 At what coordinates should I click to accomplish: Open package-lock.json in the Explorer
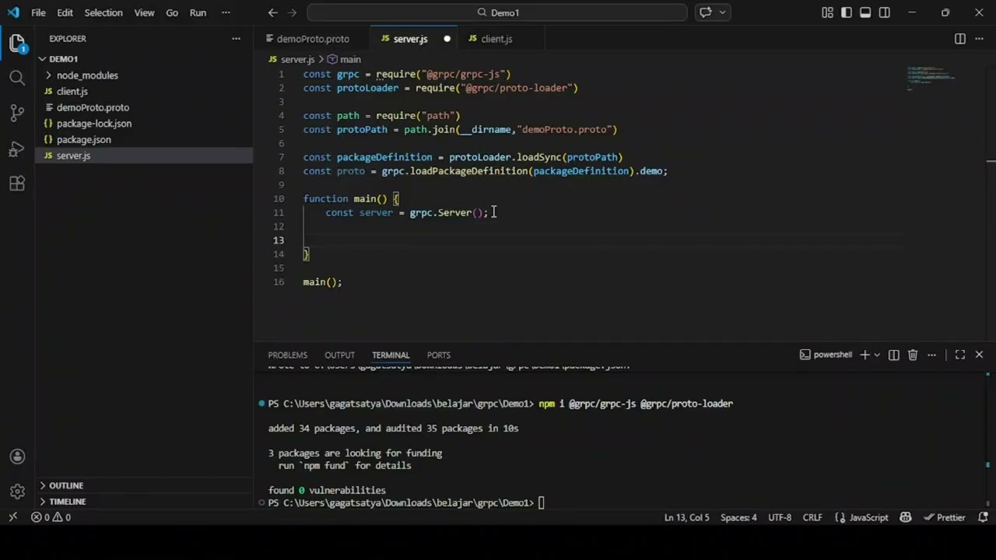pyautogui.click(x=94, y=124)
